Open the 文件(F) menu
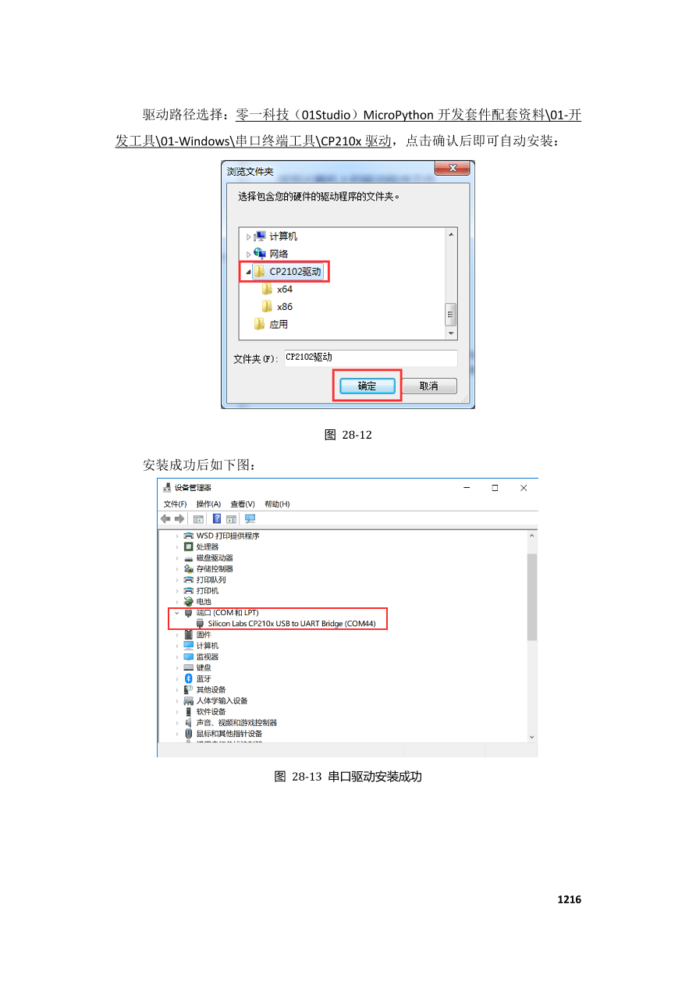The height and width of the screenshot is (986, 696). [x=175, y=504]
